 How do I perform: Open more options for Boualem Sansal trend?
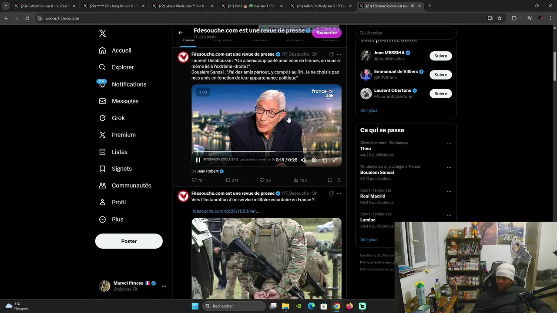click(449, 168)
